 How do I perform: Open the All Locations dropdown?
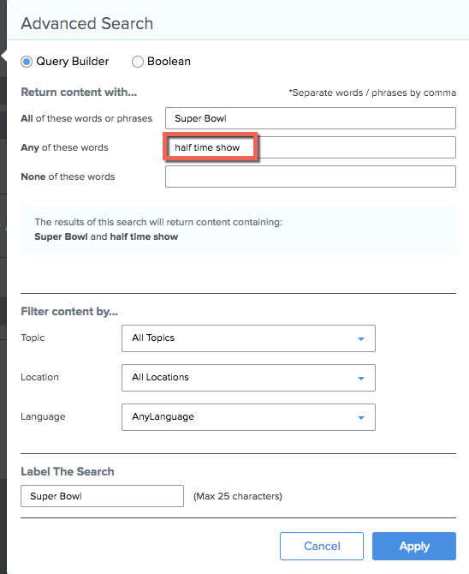(x=248, y=378)
